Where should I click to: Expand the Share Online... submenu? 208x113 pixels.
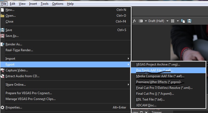[66, 85]
